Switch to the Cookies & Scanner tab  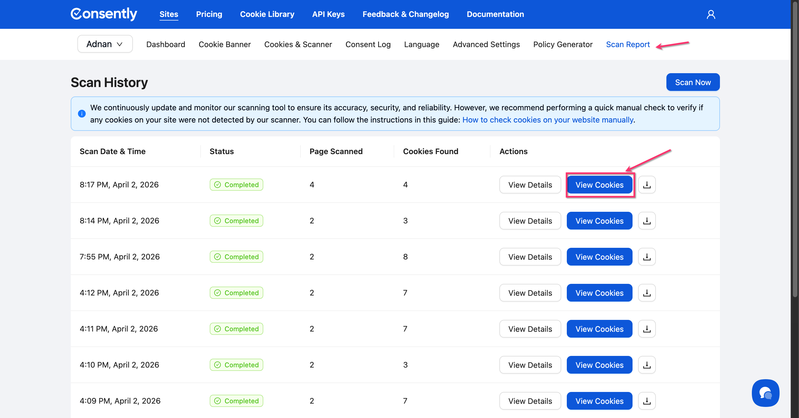pos(298,44)
